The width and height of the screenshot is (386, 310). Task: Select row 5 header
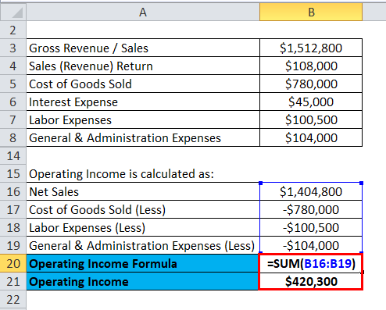coord(13,84)
